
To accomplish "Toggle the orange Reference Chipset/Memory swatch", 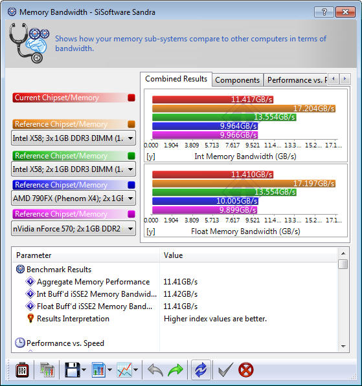I will pos(131,124).
